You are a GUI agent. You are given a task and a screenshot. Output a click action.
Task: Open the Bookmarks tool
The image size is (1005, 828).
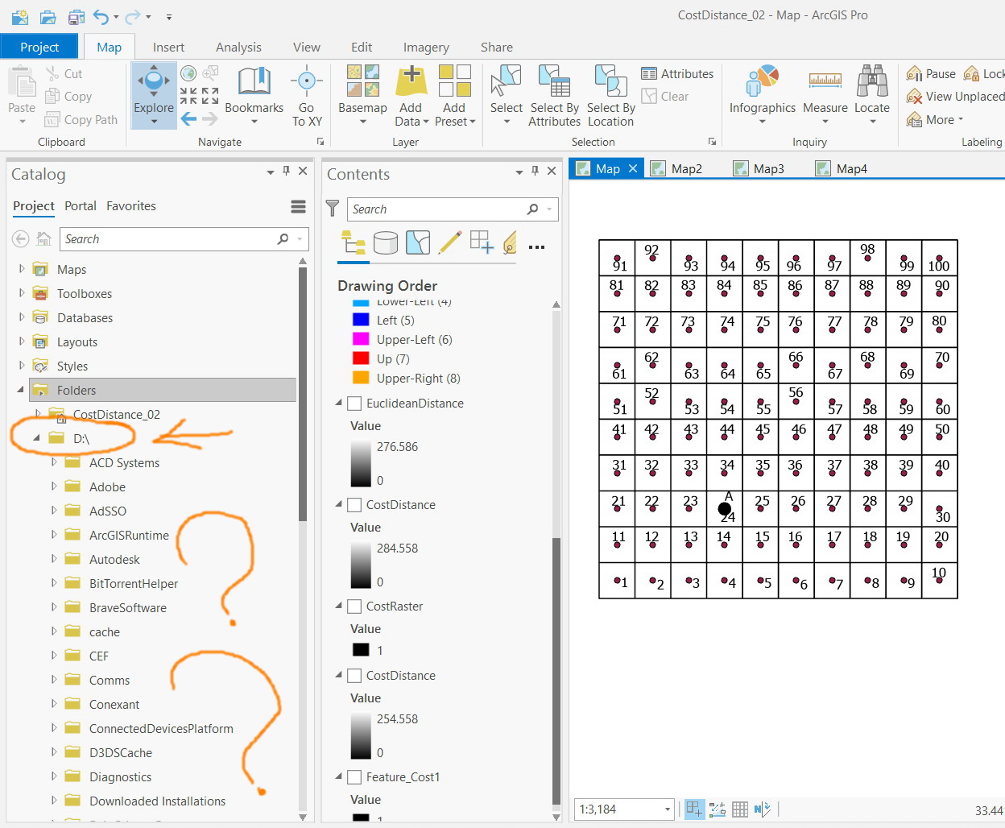254,95
